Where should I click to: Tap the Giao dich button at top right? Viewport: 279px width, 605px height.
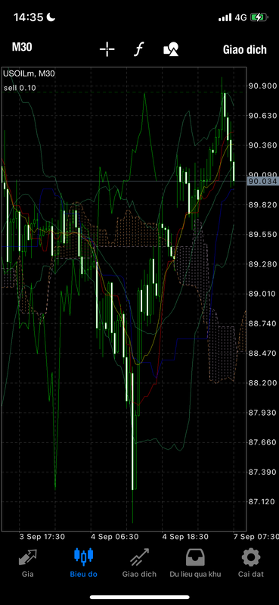coord(245,49)
